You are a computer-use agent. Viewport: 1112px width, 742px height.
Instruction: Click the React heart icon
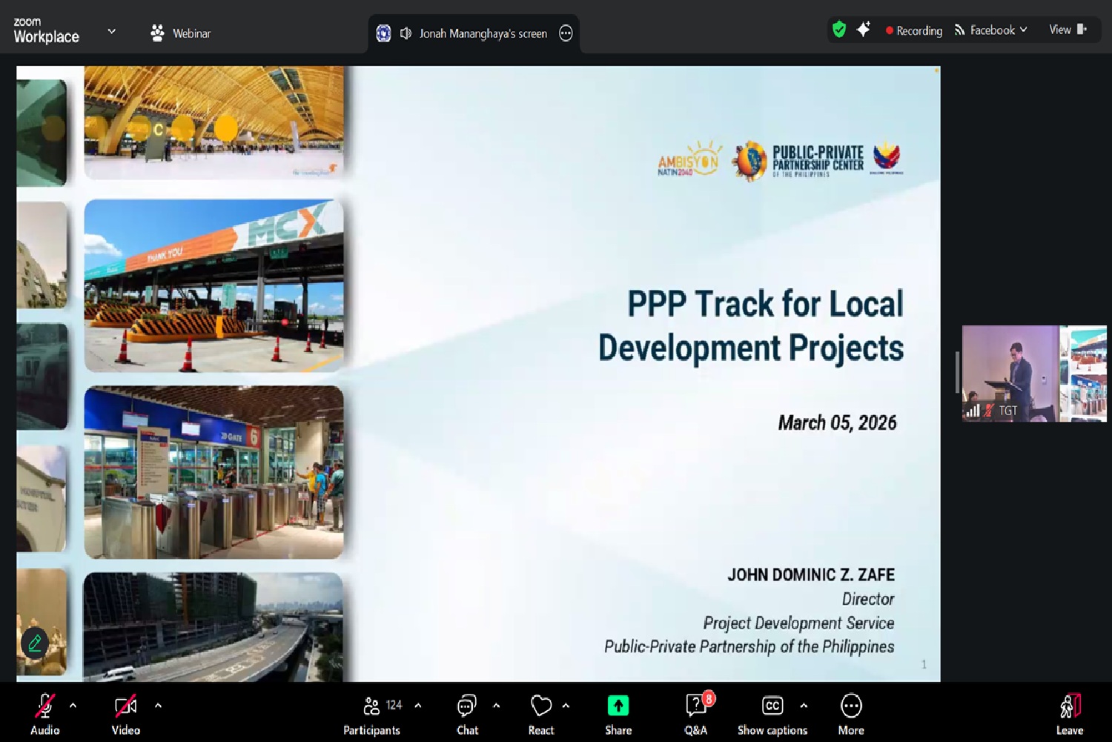click(540, 707)
